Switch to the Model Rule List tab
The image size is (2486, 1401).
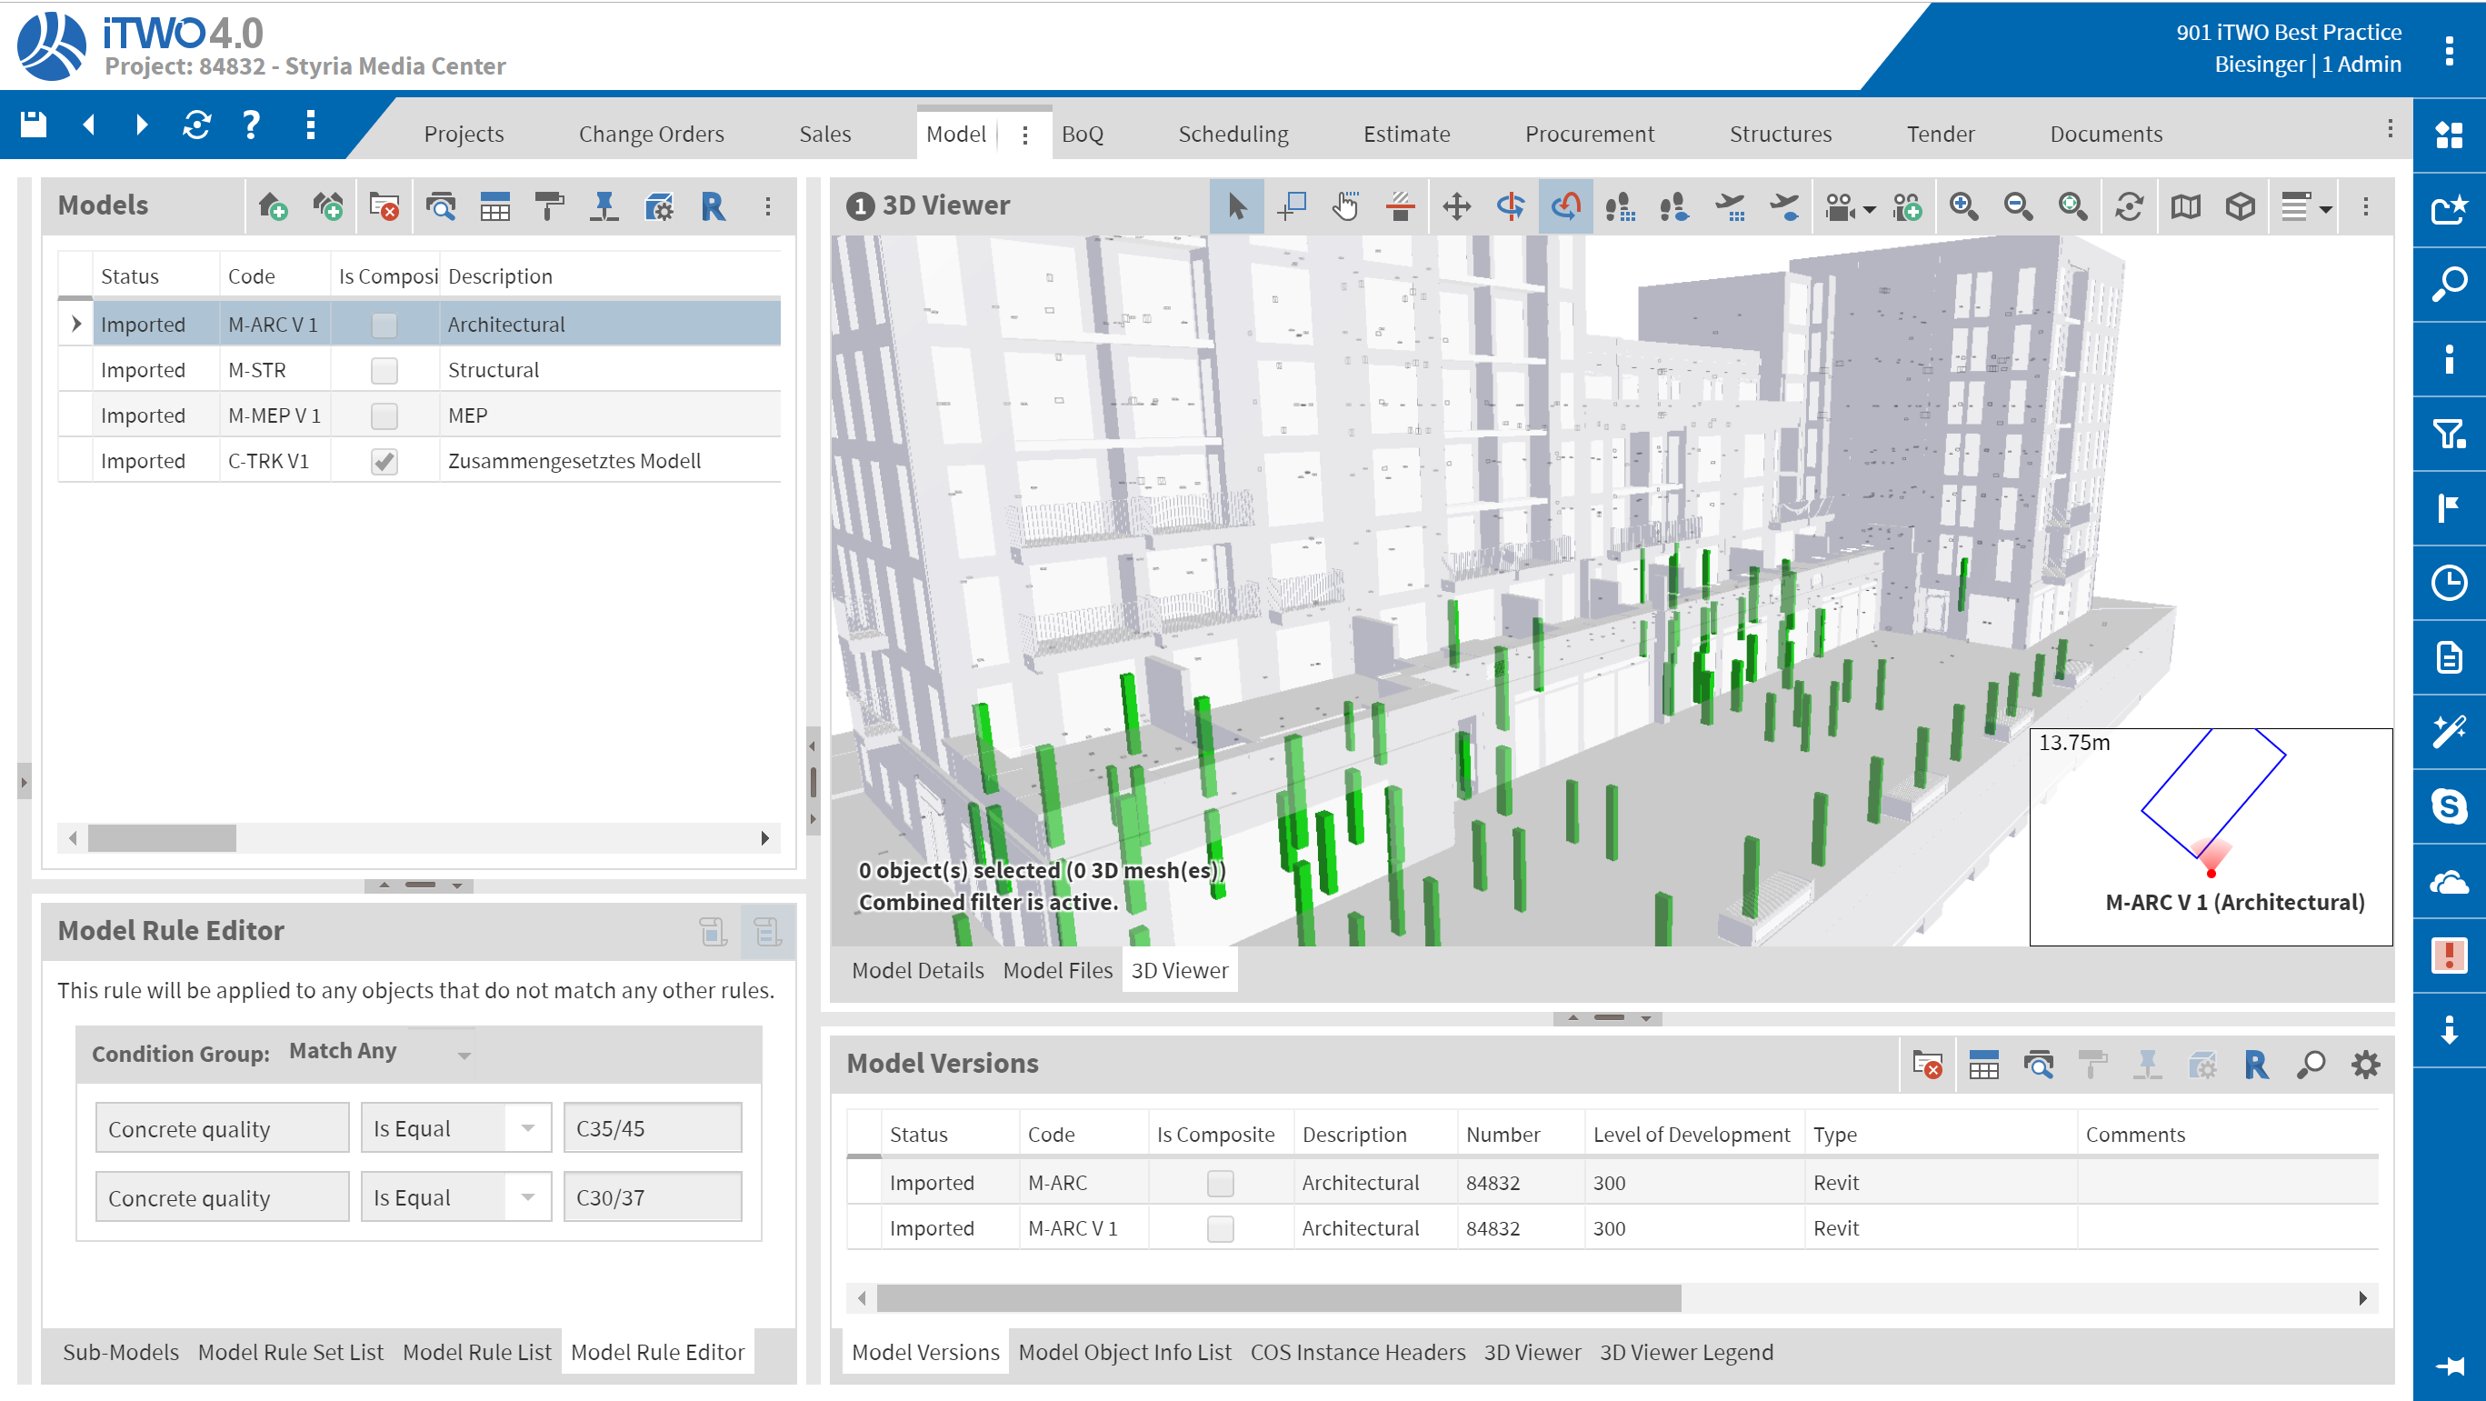tap(476, 1352)
